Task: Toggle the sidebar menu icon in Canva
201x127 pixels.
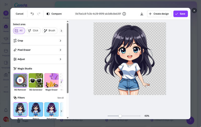Action: pyautogui.click(x=6, y=5)
